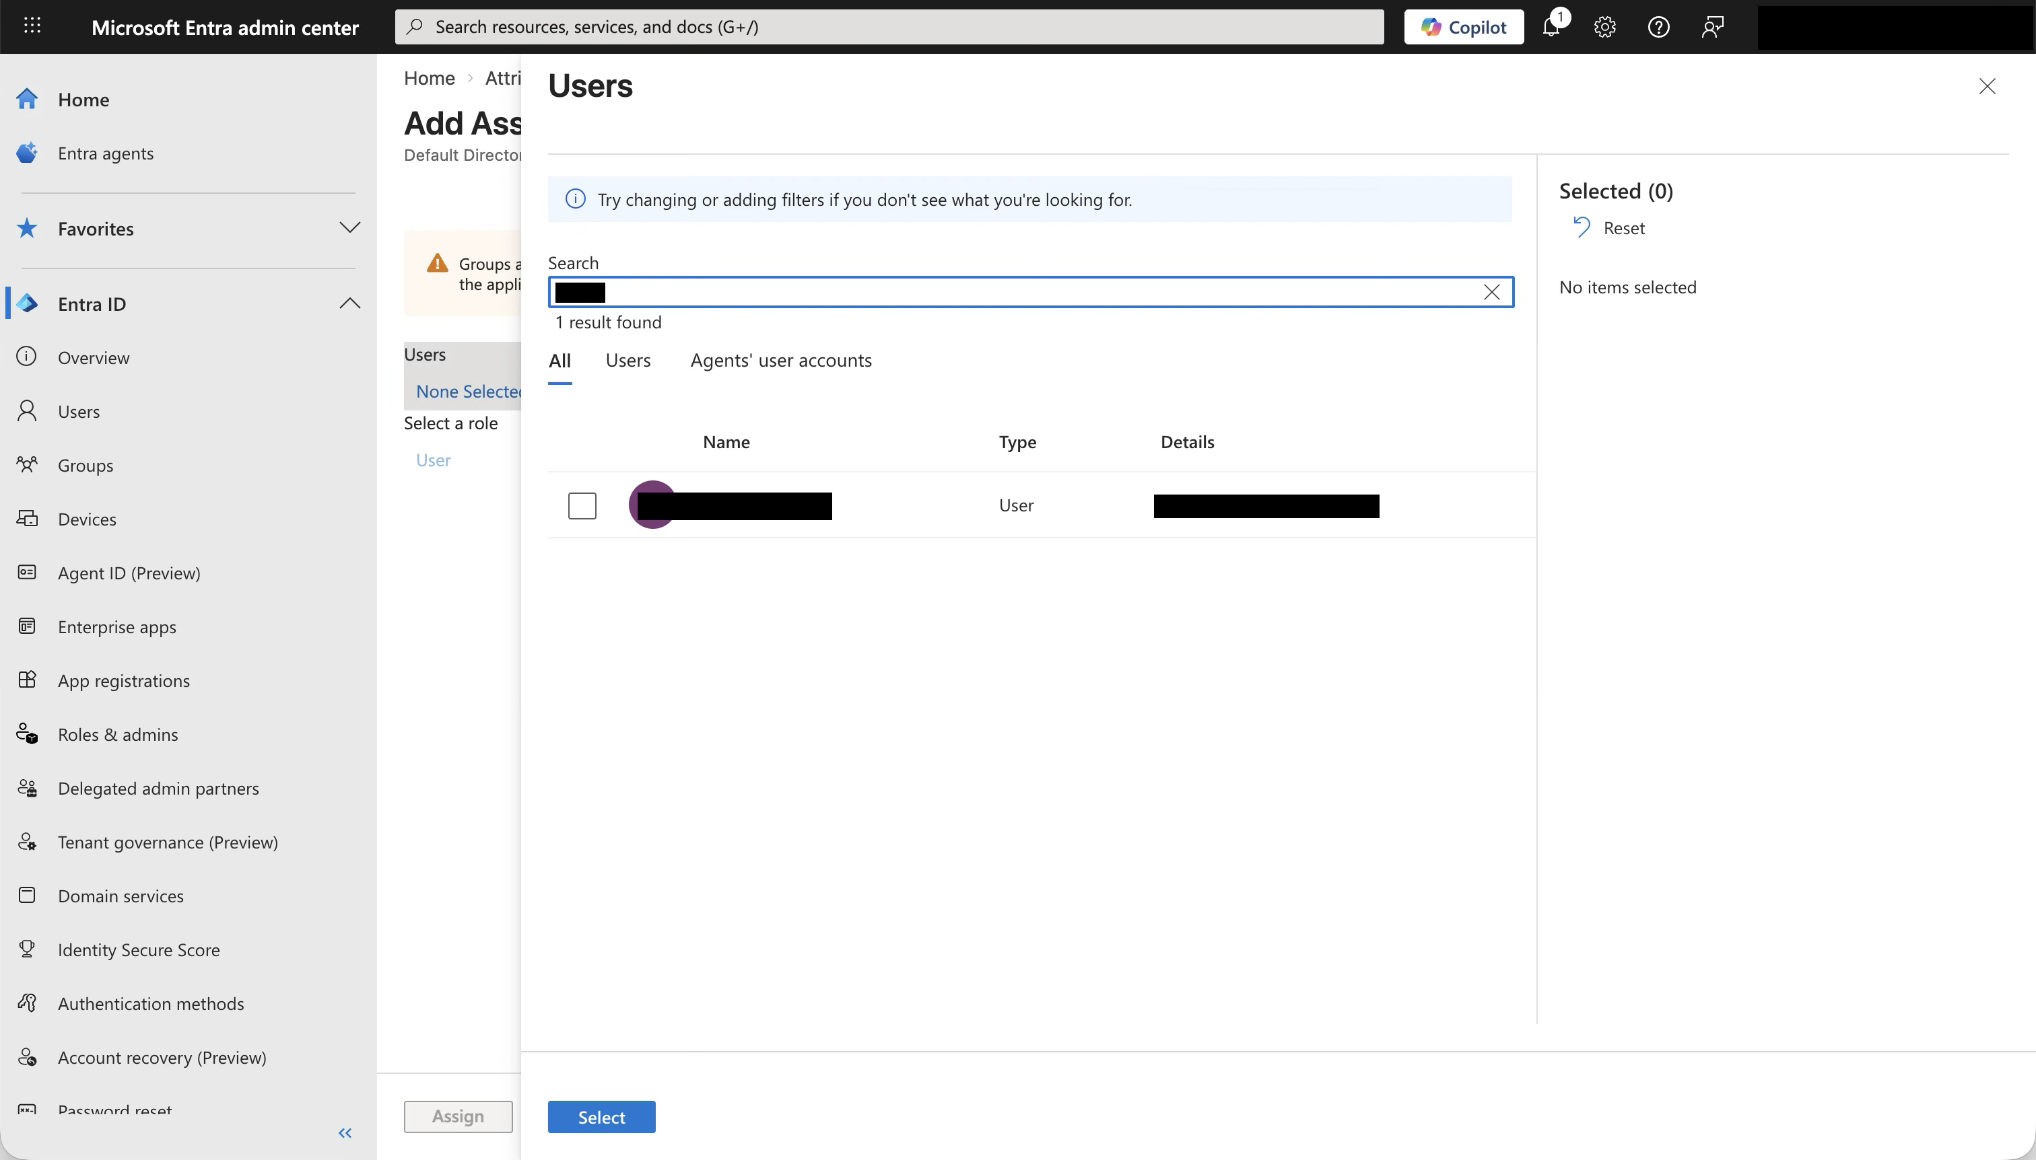The image size is (2036, 1160).
Task: Click the Entra ID diamond icon
Action: (27, 303)
